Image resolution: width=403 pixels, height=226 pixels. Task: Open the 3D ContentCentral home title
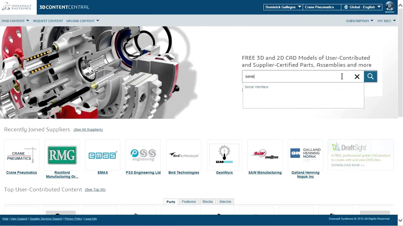[x=64, y=7]
